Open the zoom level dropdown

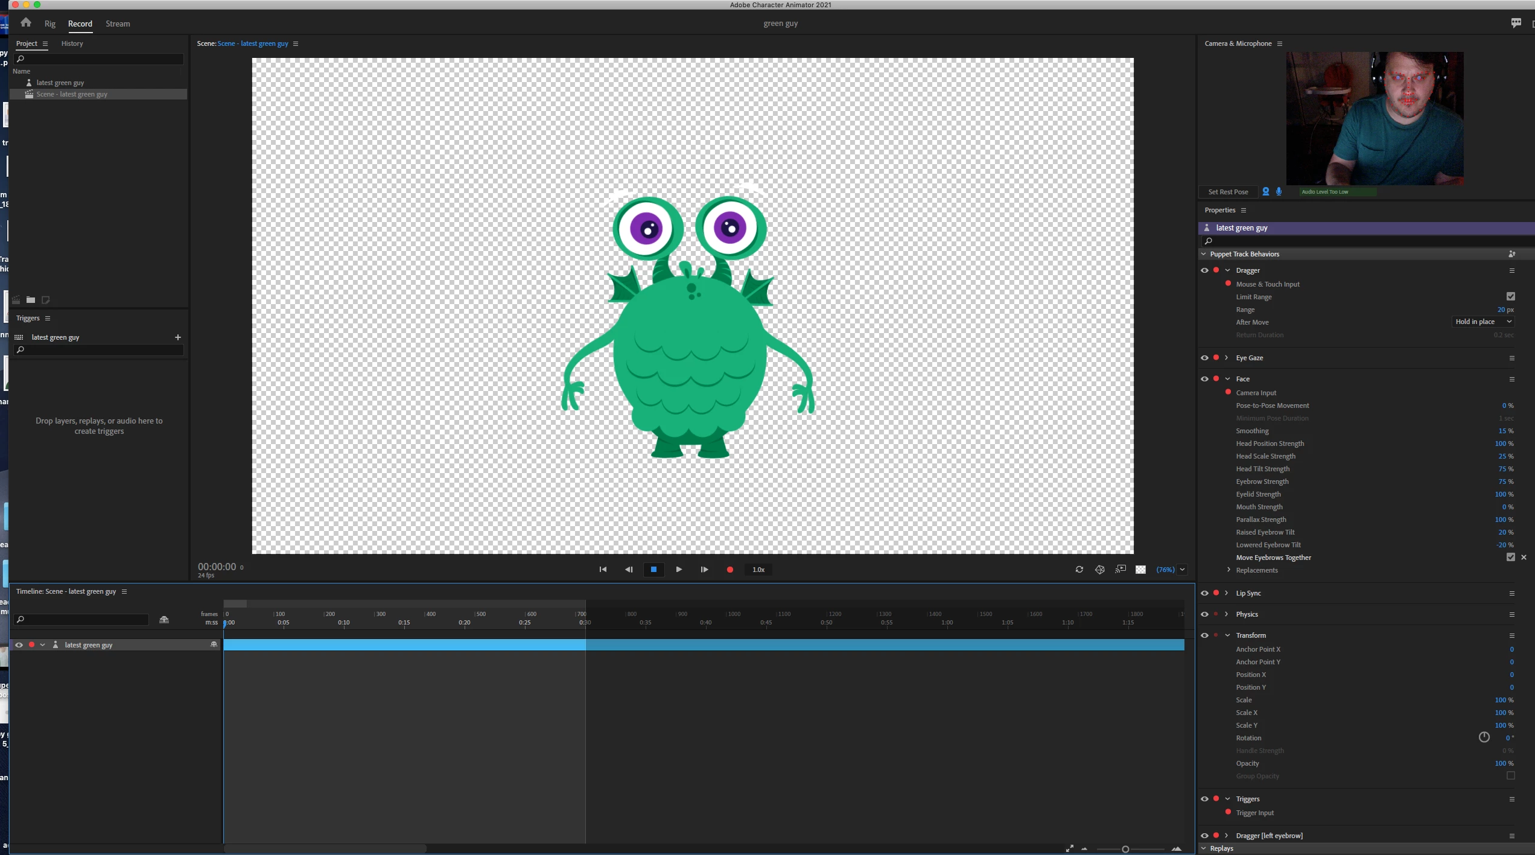pos(1182,570)
